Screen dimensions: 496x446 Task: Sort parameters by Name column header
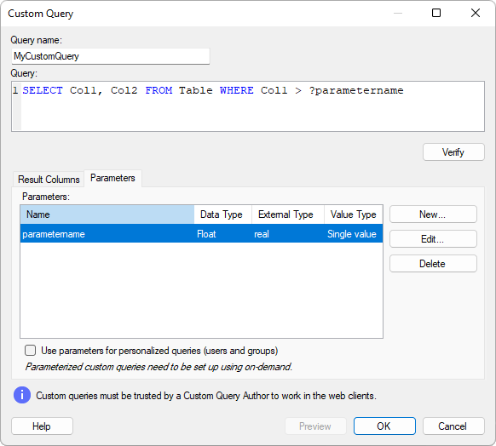(x=107, y=214)
